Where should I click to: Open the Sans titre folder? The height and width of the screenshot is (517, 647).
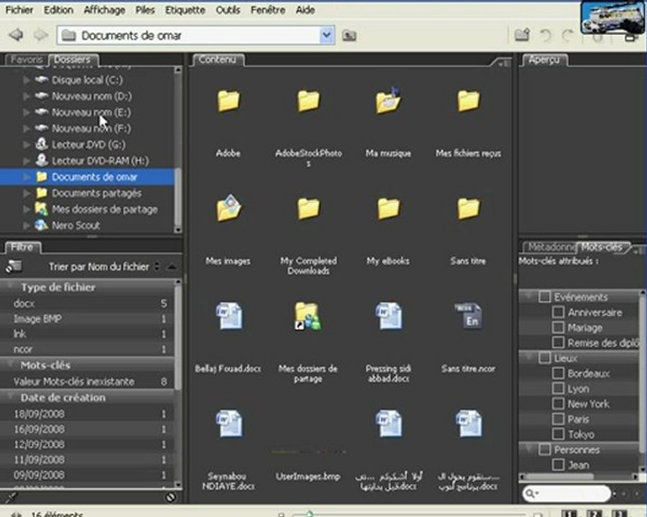(468, 209)
